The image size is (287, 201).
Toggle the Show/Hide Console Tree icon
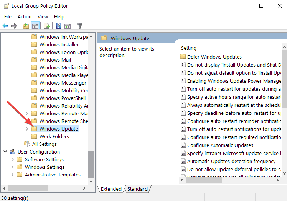[35, 26]
